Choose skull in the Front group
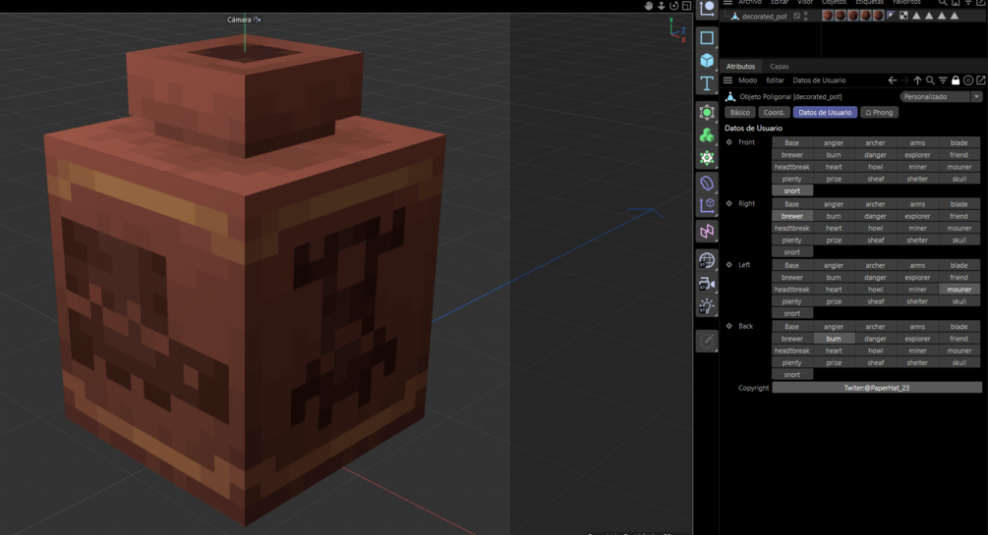 tap(959, 179)
